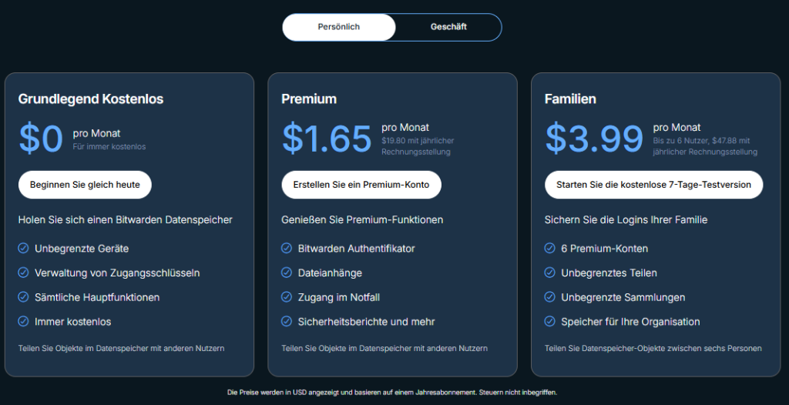Click checkmark icon beside Bitwarden Authentifikator
789x405 pixels.
click(287, 249)
